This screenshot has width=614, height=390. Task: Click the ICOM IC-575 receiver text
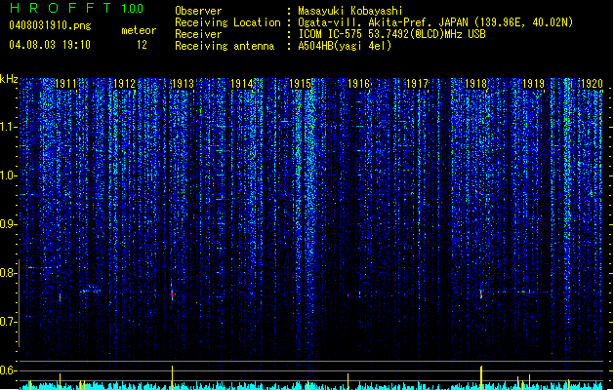392,34
